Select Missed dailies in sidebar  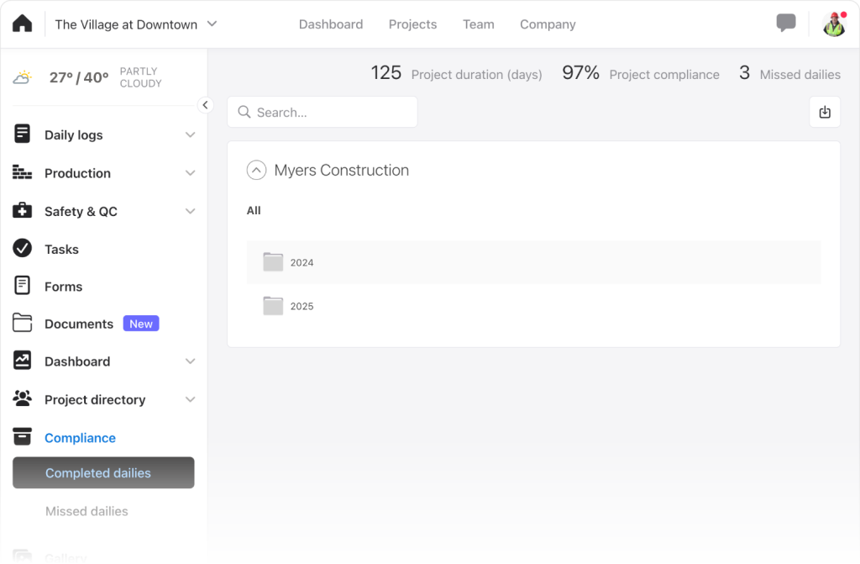87,511
